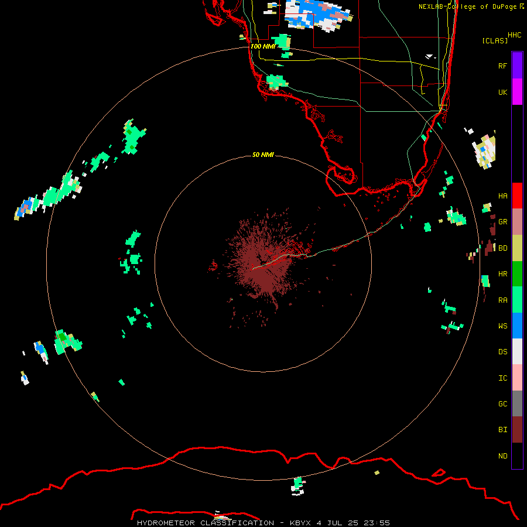527x527 pixels.
Task: Click the 'IC' legend label
Action: pyautogui.click(x=502, y=378)
